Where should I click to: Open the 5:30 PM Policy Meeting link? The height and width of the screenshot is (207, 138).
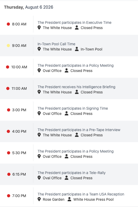(75, 151)
